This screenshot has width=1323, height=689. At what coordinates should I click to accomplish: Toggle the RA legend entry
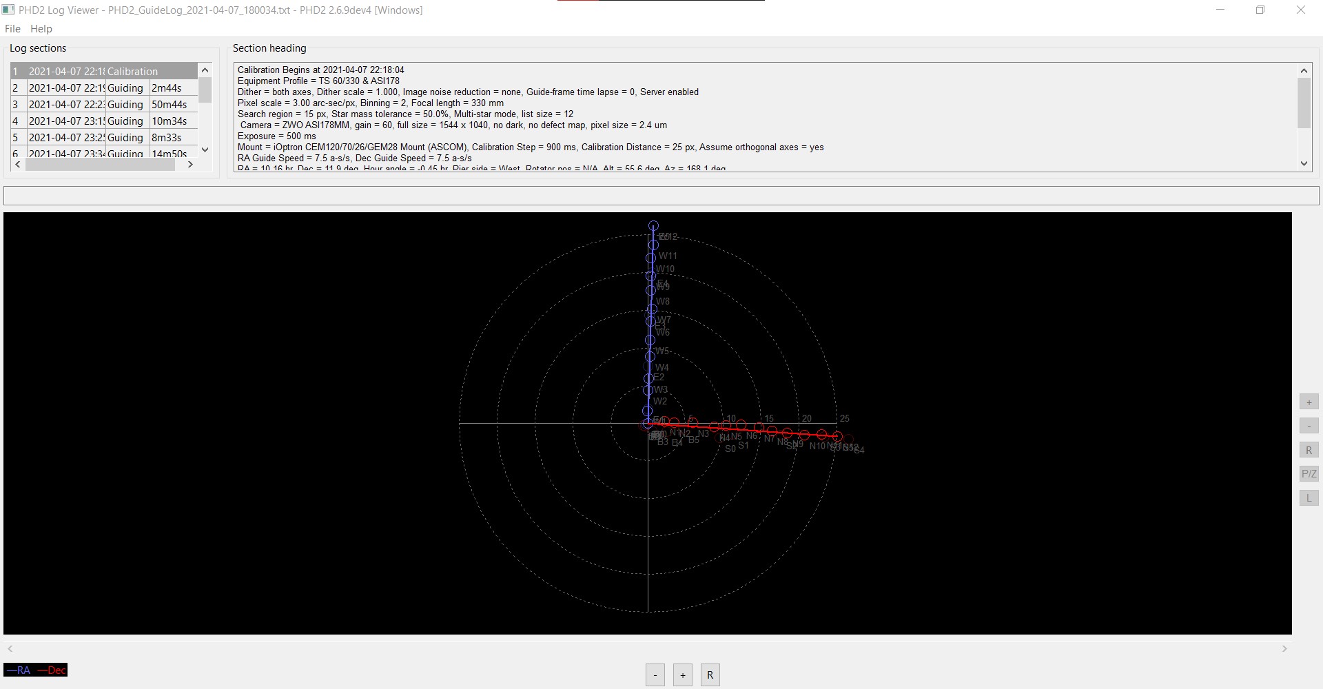19,670
